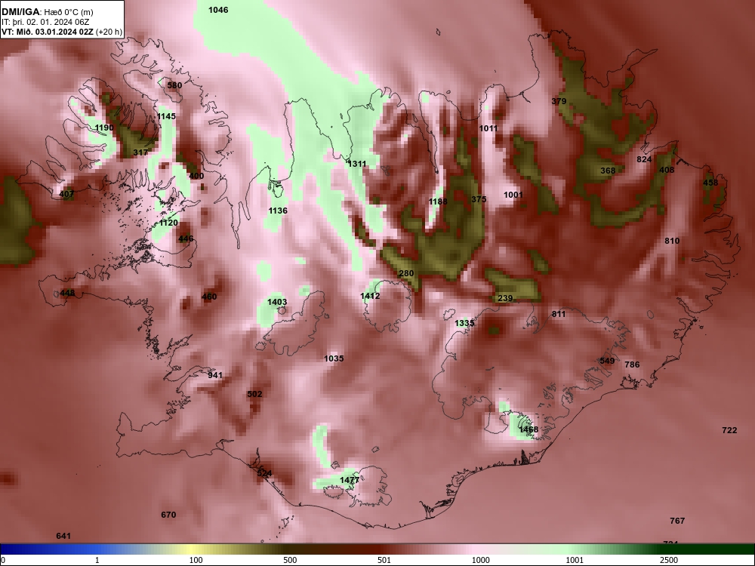Viewport: 755px width, 566px height.
Task: Select the 1000 label on the color scale
Action: point(480,560)
